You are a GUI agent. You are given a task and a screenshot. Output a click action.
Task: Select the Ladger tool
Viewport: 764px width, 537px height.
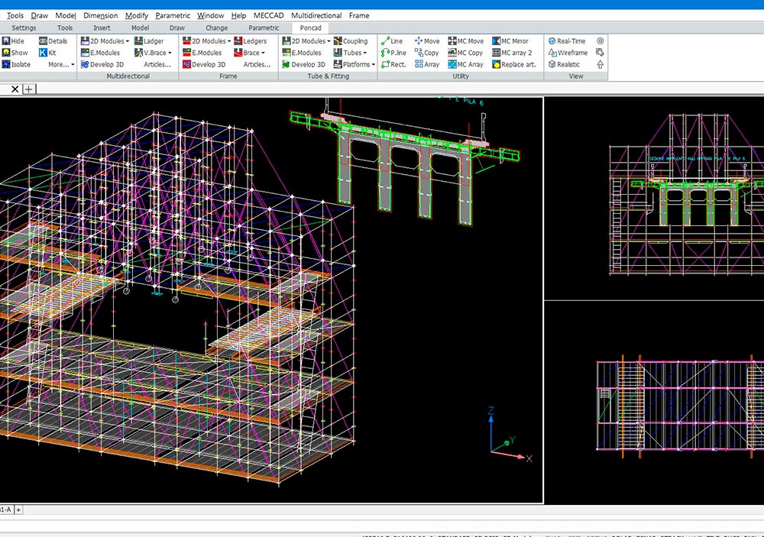pos(149,41)
